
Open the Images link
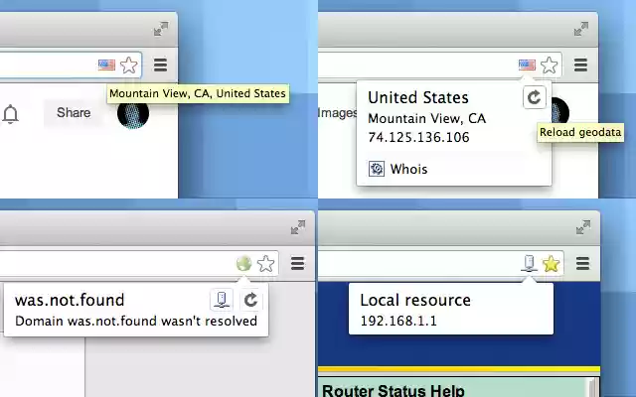[338, 113]
